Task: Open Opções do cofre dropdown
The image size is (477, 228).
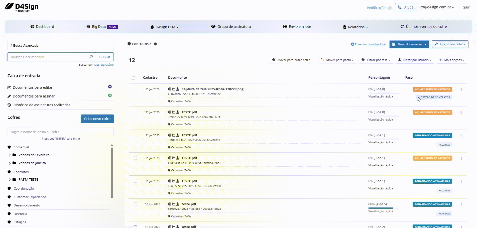Action: click(x=450, y=44)
